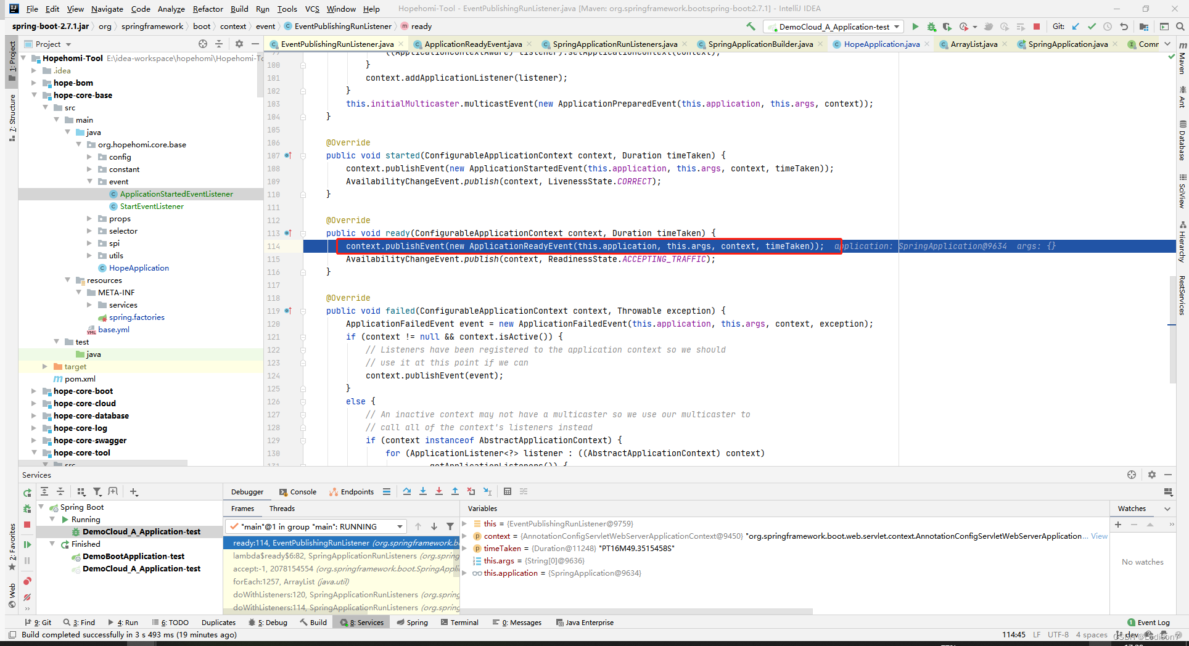Open Services panel settings gear
1189x646 pixels.
click(1151, 475)
